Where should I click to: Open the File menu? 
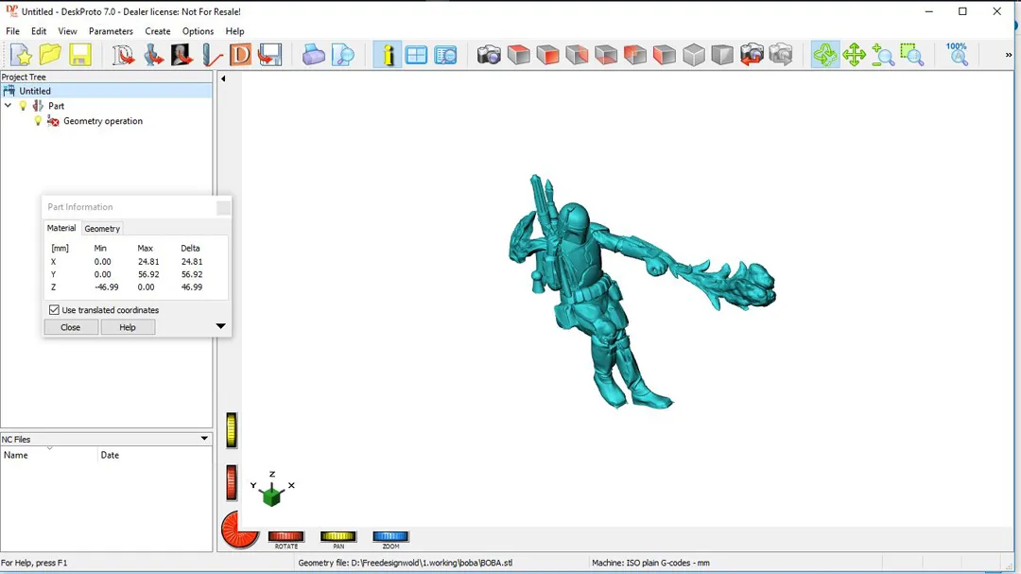pos(12,31)
